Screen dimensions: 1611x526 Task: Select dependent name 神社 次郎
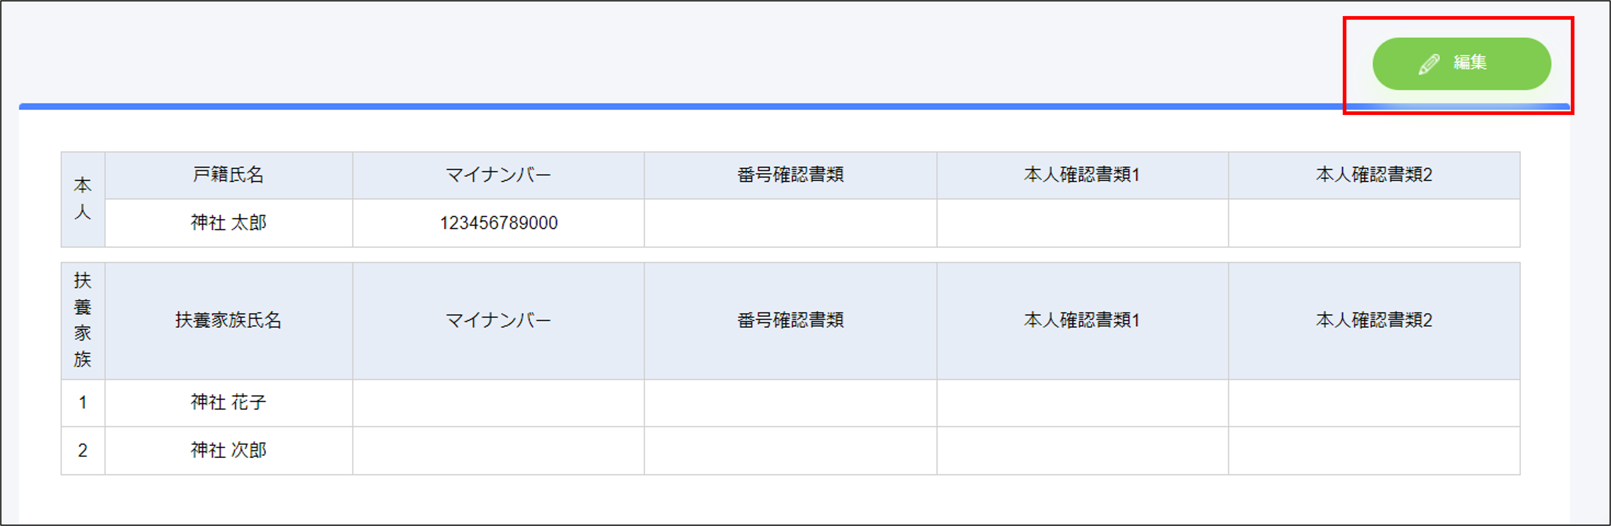[x=228, y=450]
